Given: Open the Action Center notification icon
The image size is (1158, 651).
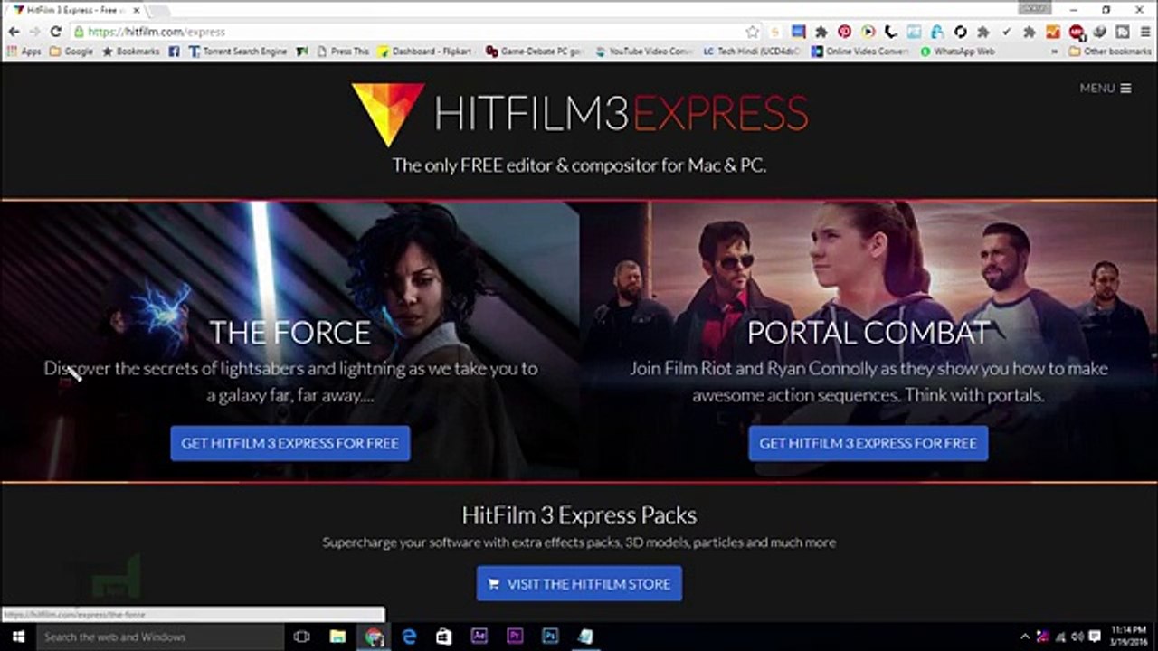Looking at the screenshot, I should (x=1095, y=637).
